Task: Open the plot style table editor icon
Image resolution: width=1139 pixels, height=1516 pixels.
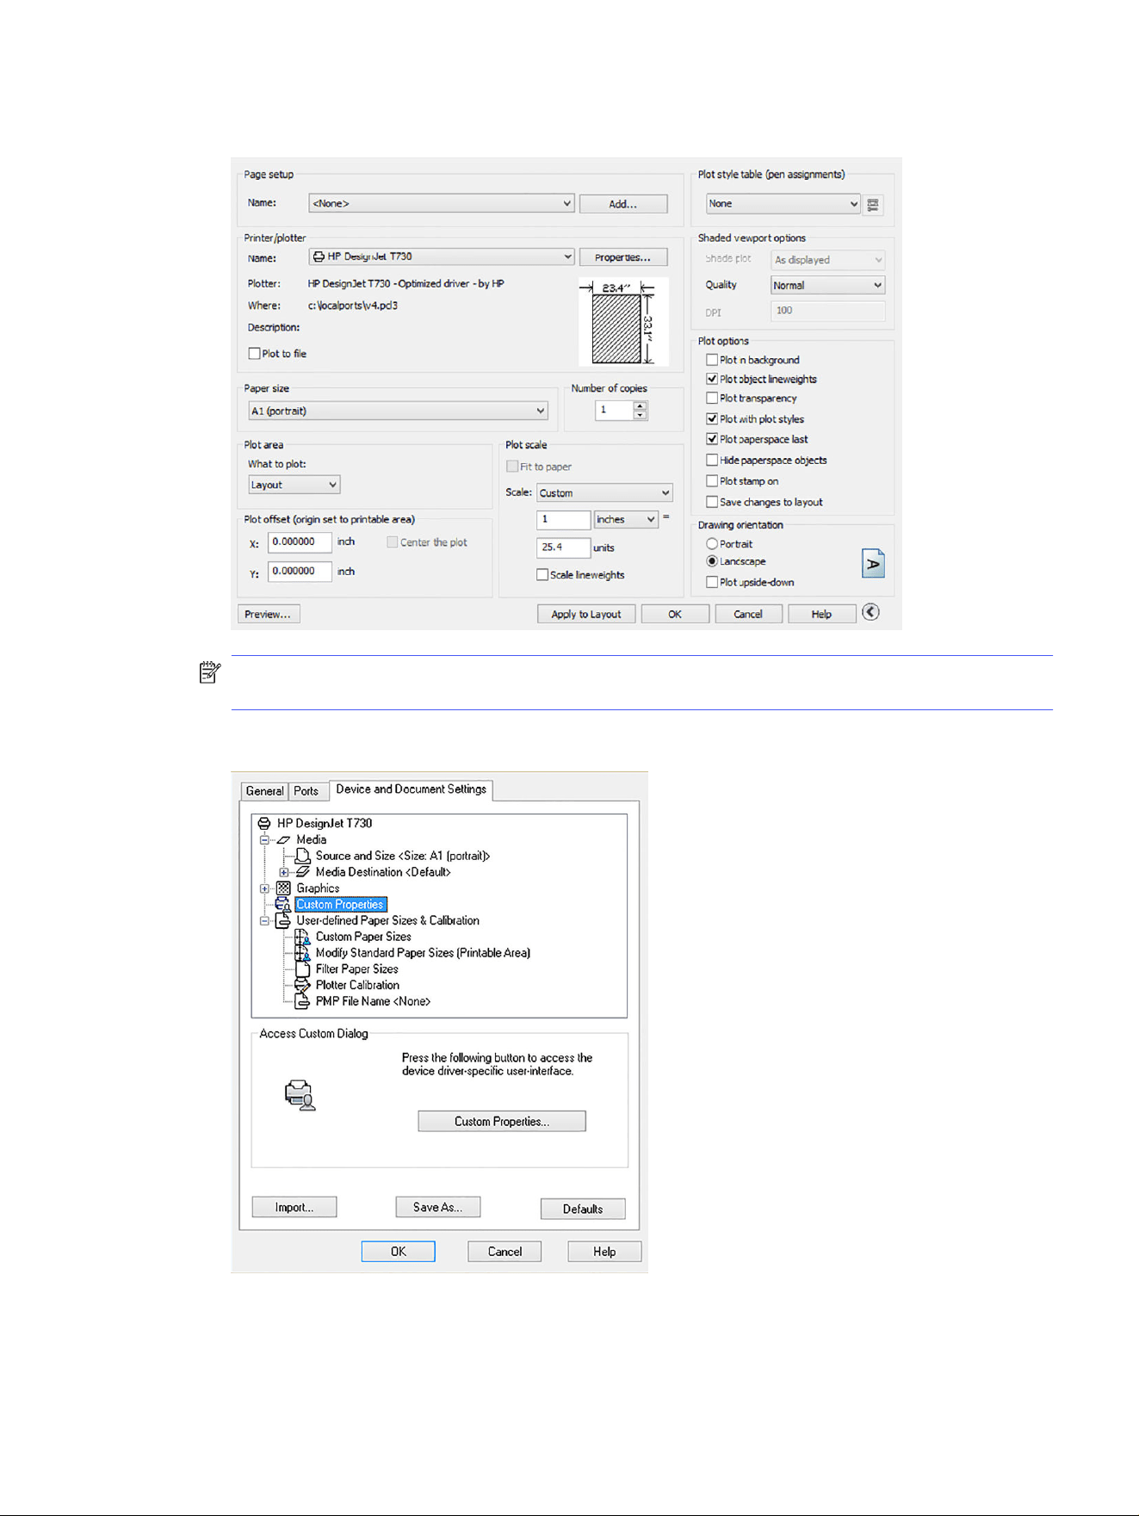Action: [x=873, y=205]
